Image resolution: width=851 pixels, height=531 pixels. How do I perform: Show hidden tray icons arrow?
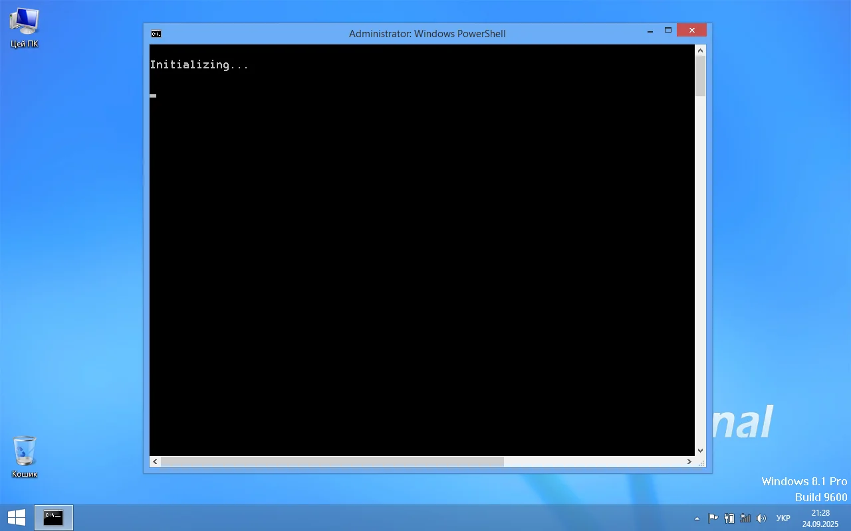point(697,518)
